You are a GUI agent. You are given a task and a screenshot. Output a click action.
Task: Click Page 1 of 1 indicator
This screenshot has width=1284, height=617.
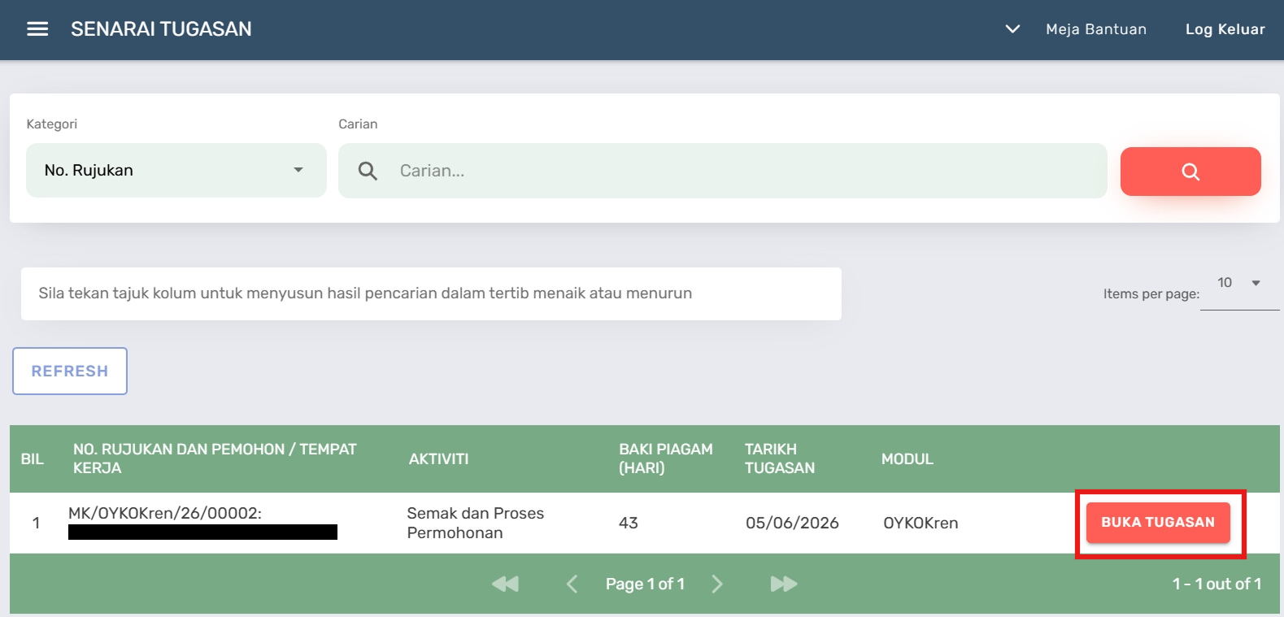click(x=645, y=584)
